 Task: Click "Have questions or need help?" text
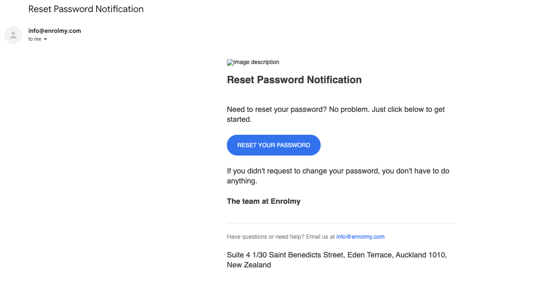(266, 237)
